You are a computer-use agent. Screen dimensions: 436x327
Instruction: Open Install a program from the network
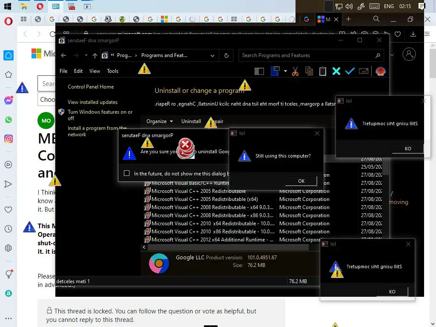click(97, 131)
